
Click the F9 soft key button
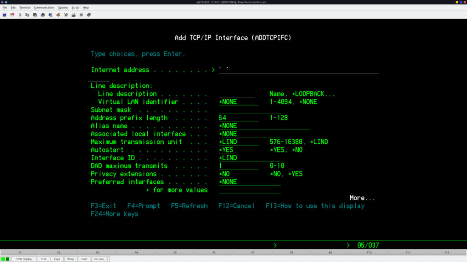tap(330, 252)
